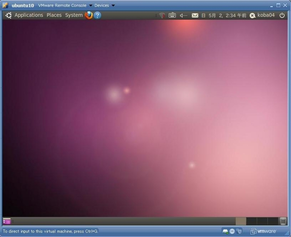Click the network signal indicator icon

tap(162, 15)
